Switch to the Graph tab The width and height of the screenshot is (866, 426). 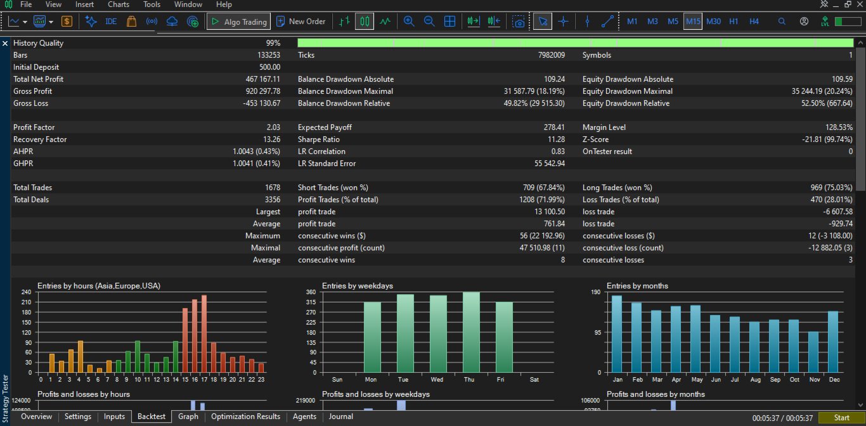tap(188, 416)
